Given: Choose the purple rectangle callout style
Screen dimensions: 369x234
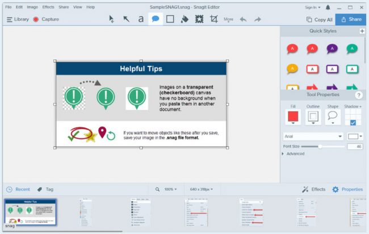Looking at the screenshot, I should pos(332,69).
